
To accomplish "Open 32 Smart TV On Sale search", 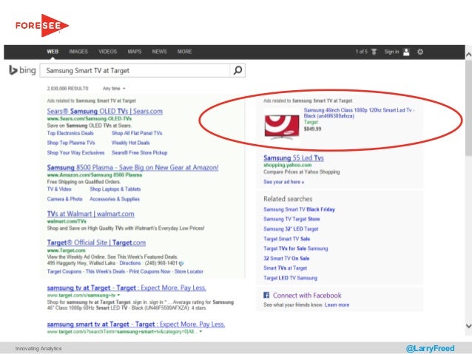I will tap(286, 258).
